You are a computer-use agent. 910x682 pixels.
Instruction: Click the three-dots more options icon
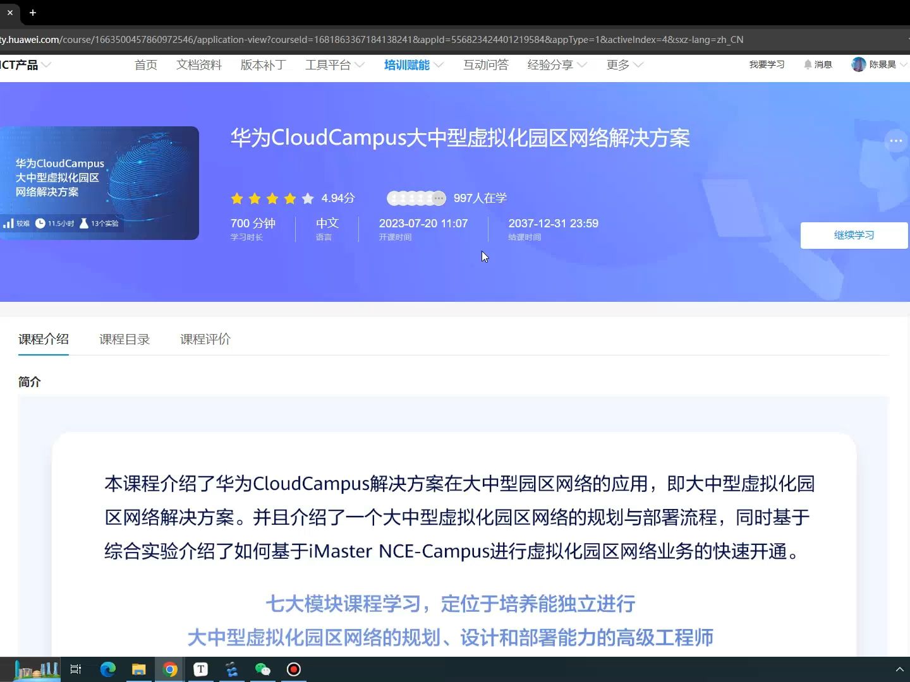tap(895, 141)
